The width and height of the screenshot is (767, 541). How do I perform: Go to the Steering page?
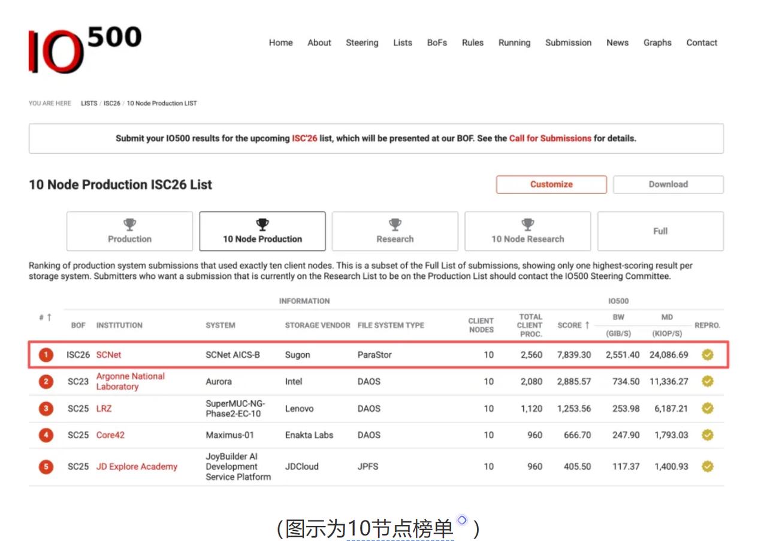coord(362,42)
